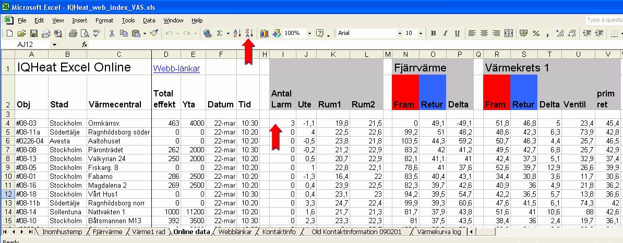Viewport: 623px width, 243px height.
Task: Create a new blank workbook
Action: [x=9, y=33]
